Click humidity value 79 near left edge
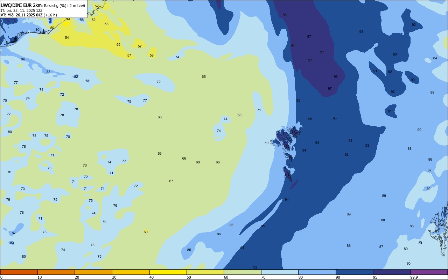This screenshot has height=280, width=448. (8, 200)
